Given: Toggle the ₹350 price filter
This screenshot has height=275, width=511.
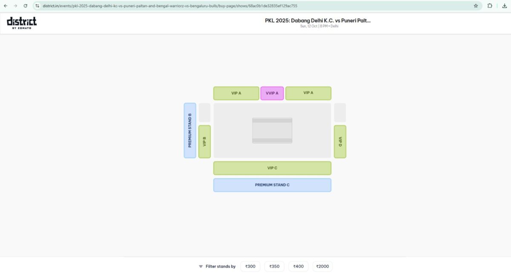Looking at the screenshot, I should (x=274, y=266).
